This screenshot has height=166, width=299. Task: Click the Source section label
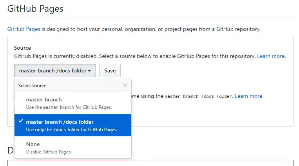22,48
